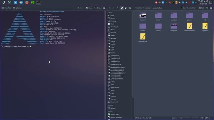Select the picom folder
This screenshot has height=120, width=214.
(x=189, y=17)
